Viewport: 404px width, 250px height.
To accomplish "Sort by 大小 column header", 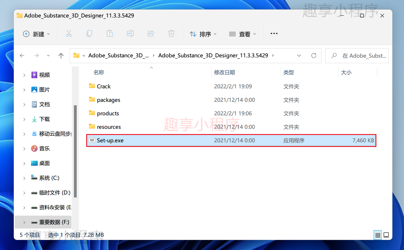I will (346, 72).
